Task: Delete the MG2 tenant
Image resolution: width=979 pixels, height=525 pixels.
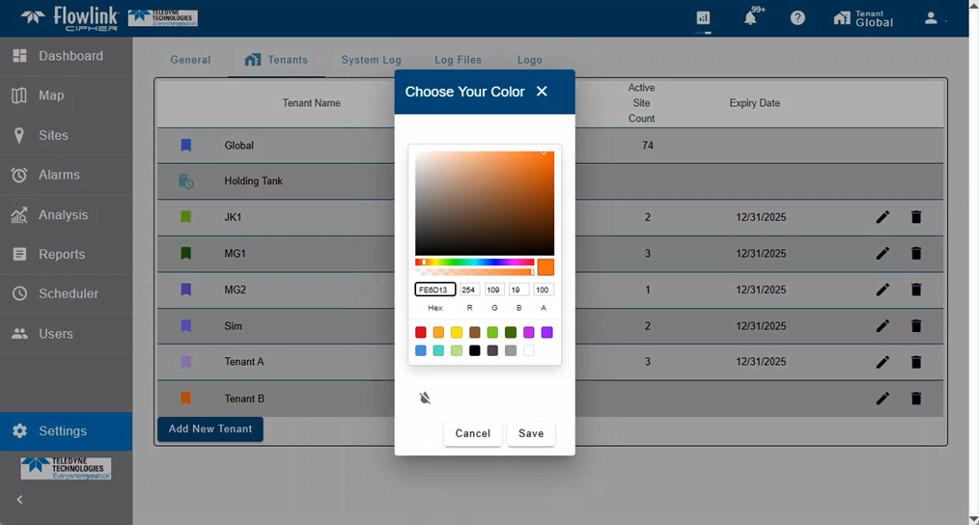Action: click(x=916, y=290)
